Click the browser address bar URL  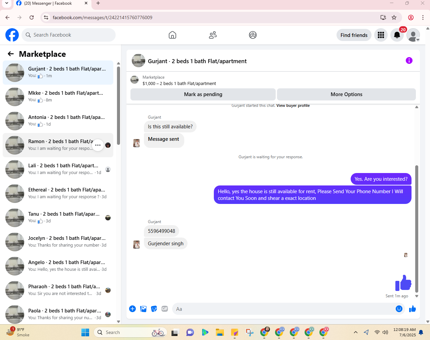(103, 17)
